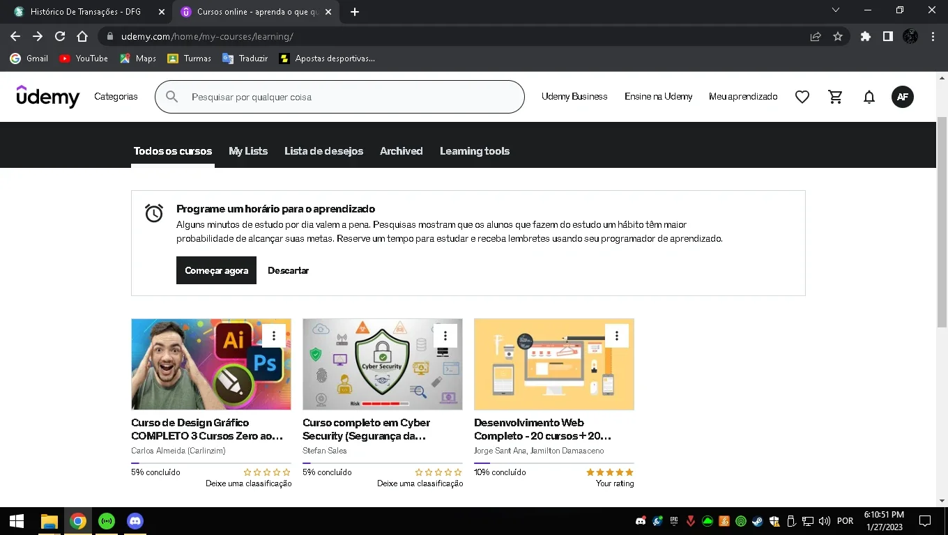
Task: Open the Udemy logo home link
Action: pos(48,97)
